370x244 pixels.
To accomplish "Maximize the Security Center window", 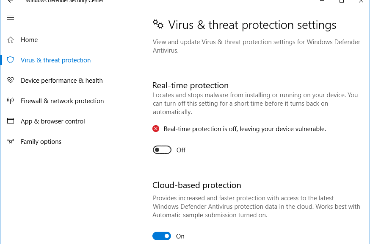I will click(341, 1).
